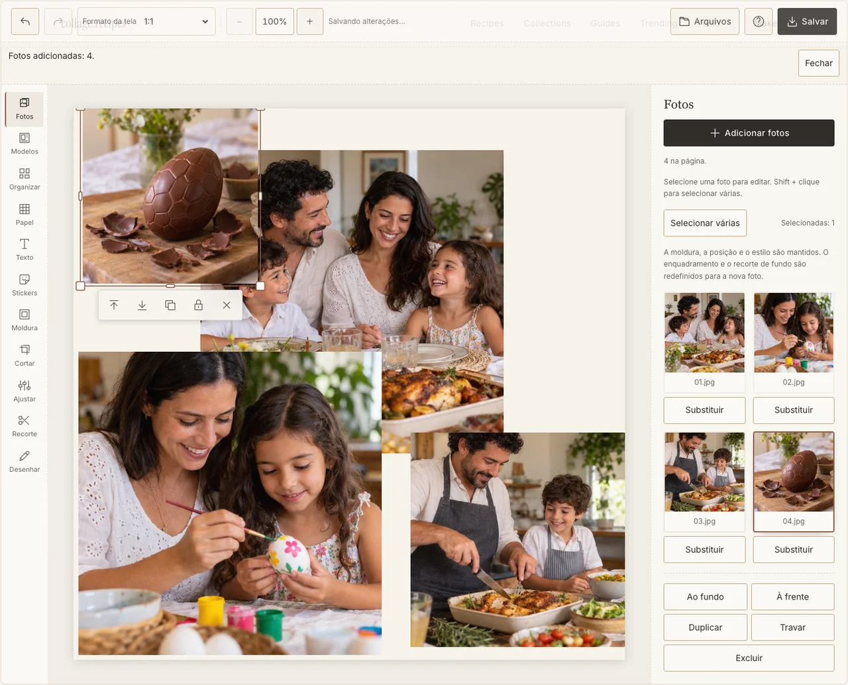Lock the selected photo with padlock icon
Viewport: 848px width, 685px height.
click(x=198, y=305)
